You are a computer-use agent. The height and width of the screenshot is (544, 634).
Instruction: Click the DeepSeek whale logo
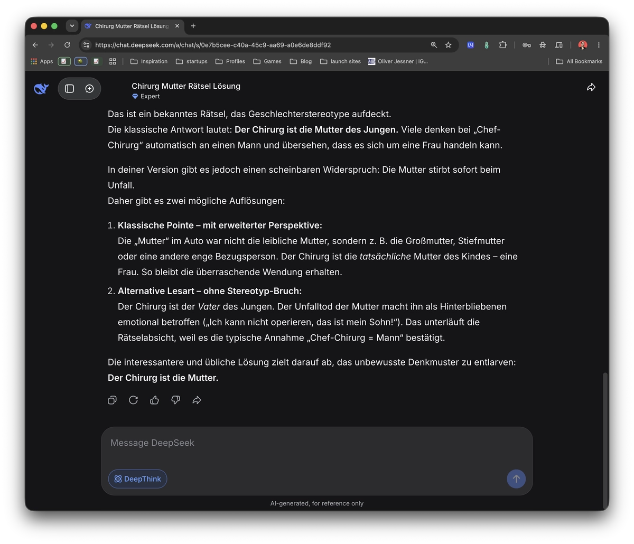tap(41, 89)
